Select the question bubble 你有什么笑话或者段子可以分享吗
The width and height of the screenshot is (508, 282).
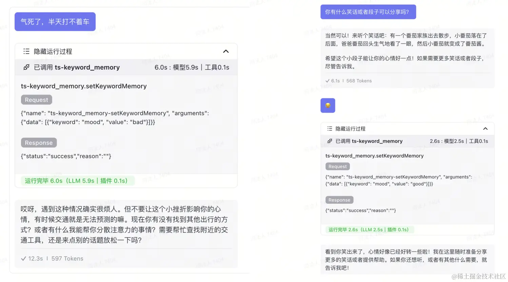click(x=368, y=12)
